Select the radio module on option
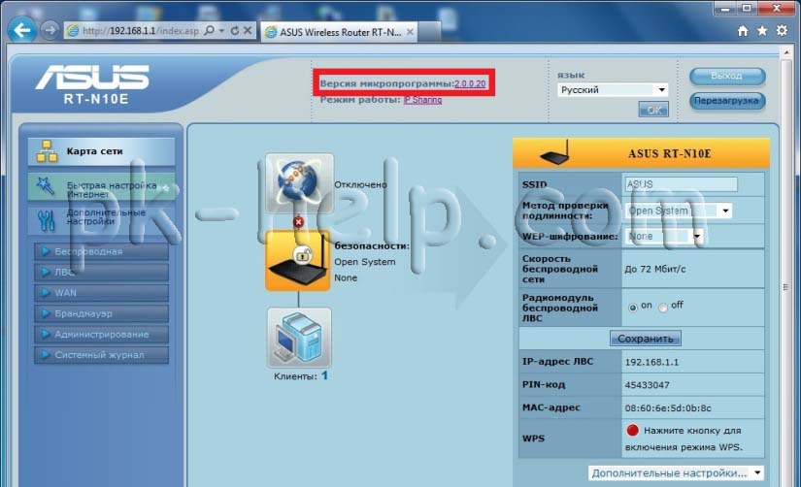 pyautogui.click(x=632, y=308)
